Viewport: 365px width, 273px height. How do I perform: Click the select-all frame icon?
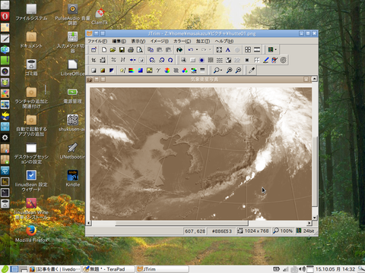[x=219, y=50]
